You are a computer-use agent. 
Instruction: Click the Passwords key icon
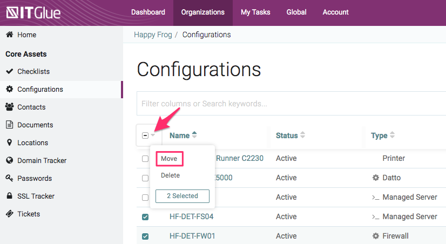coord(10,178)
